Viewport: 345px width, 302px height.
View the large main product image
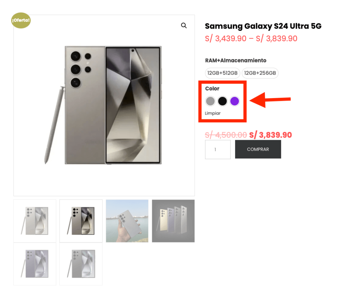pyautogui.click(x=104, y=104)
